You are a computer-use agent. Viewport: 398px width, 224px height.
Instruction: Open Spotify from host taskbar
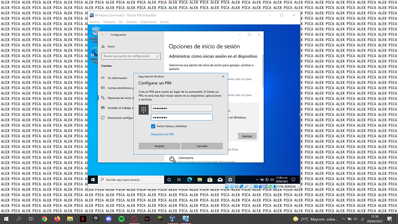(x=121, y=219)
